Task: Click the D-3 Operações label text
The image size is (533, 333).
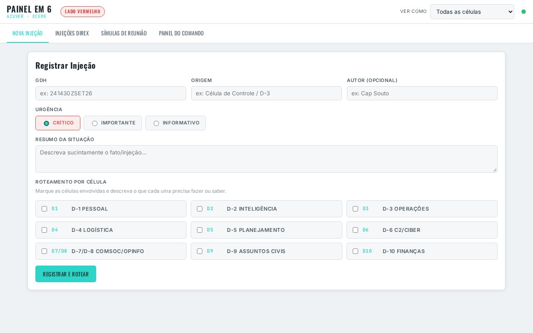Action: click(x=406, y=209)
